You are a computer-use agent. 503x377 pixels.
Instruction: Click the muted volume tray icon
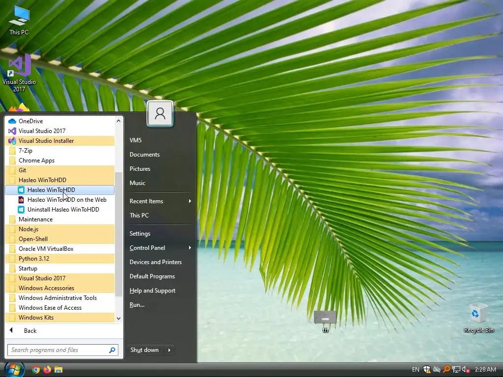(x=466, y=369)
